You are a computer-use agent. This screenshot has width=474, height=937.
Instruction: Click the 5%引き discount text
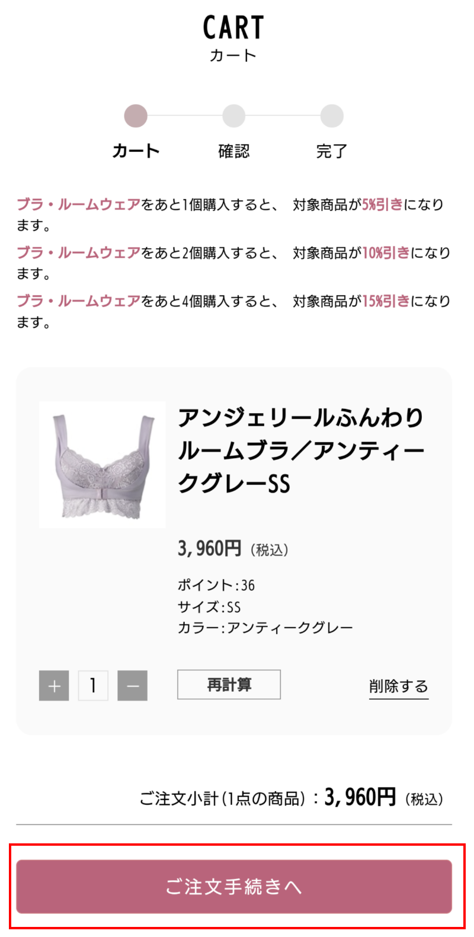point(382,204)
